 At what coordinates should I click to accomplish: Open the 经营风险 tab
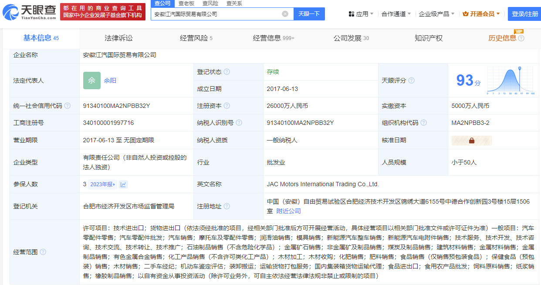click(x=196, y=38)
